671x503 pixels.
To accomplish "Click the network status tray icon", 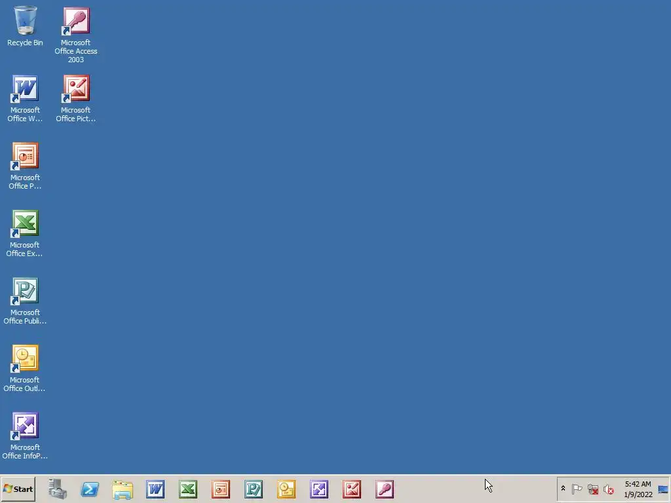I will pyautogui.click(x=592, y=489).
